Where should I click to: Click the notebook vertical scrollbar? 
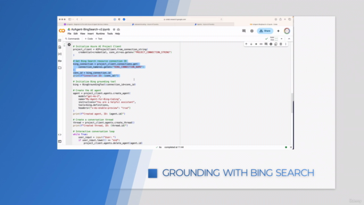[292, 103]
